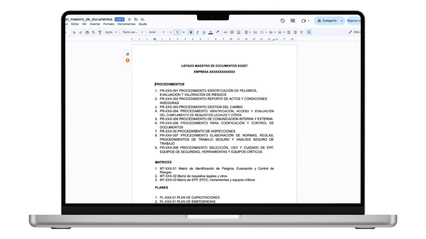
Task: Toggle bold formatting
Action: pyautogui.click(x=191, y=32)
